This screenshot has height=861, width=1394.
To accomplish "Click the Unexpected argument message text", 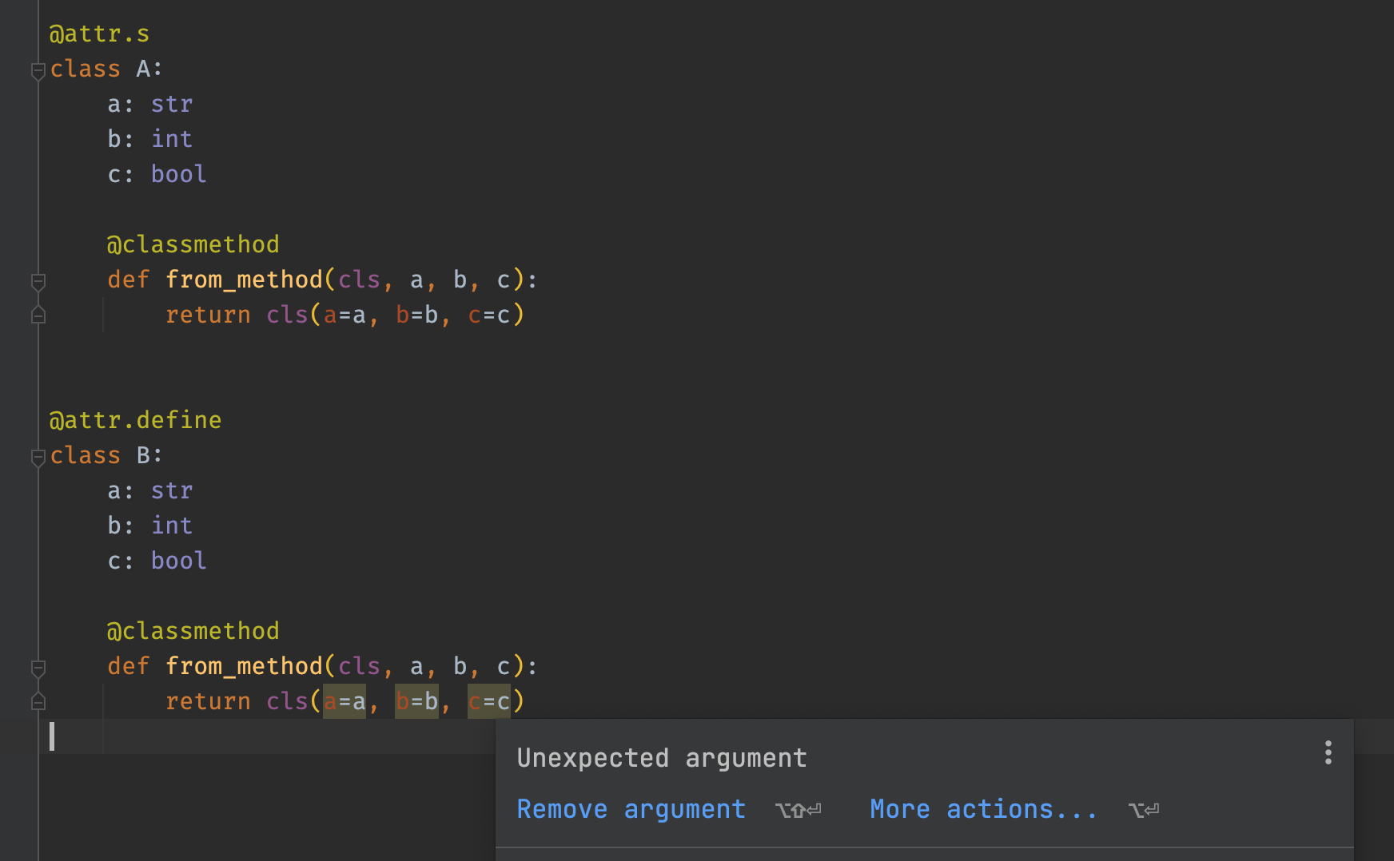I will (x=661, y=757).
